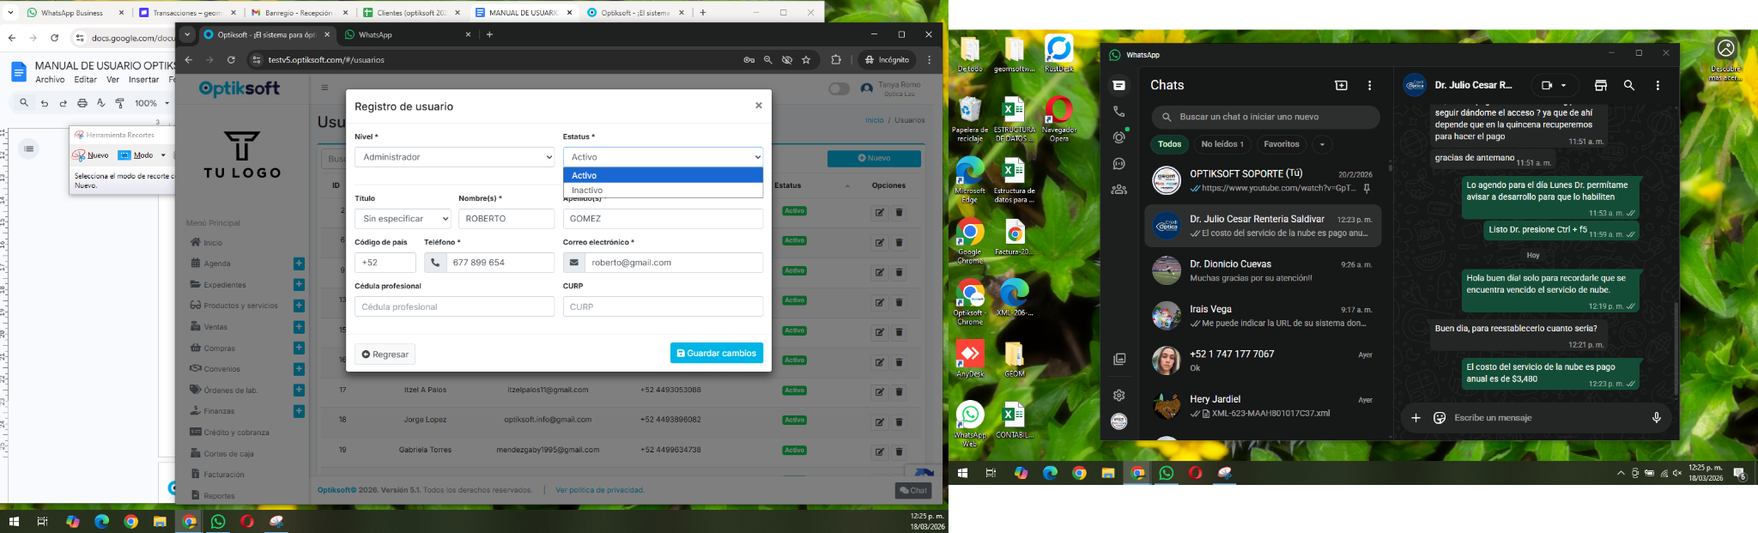Select the No leídos chat filter
The width and height of the screenshot is (1758, 533).
point(1222,144)
